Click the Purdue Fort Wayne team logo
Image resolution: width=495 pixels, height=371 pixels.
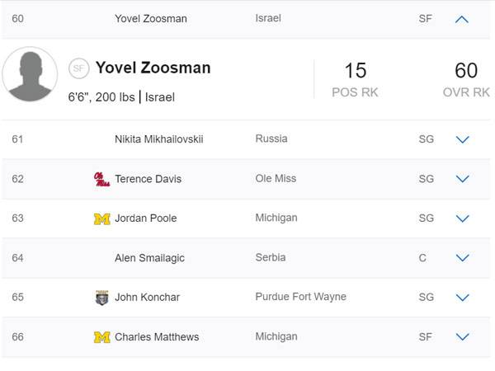coord(101,298)
